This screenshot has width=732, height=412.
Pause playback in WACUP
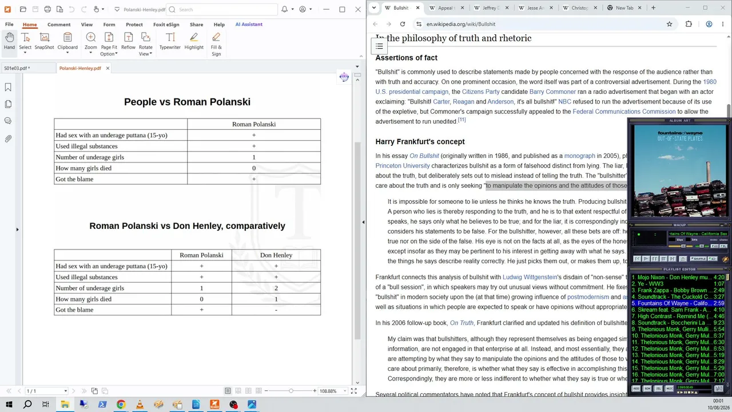tap(655, 259)
